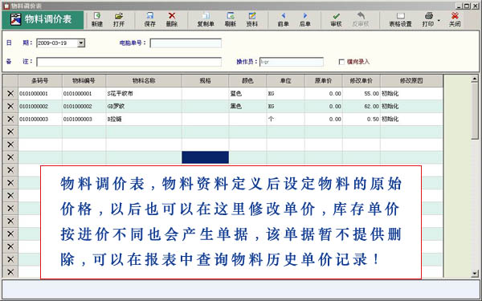Open the 日期 date dropdown arrow
The width and height of the screenshot is (482, 301).
81,43
